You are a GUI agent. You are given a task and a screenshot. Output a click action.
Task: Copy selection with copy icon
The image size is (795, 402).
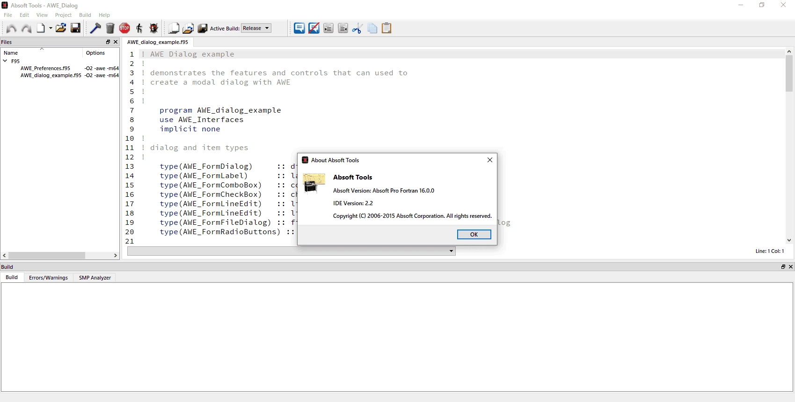tap(372, 29)
